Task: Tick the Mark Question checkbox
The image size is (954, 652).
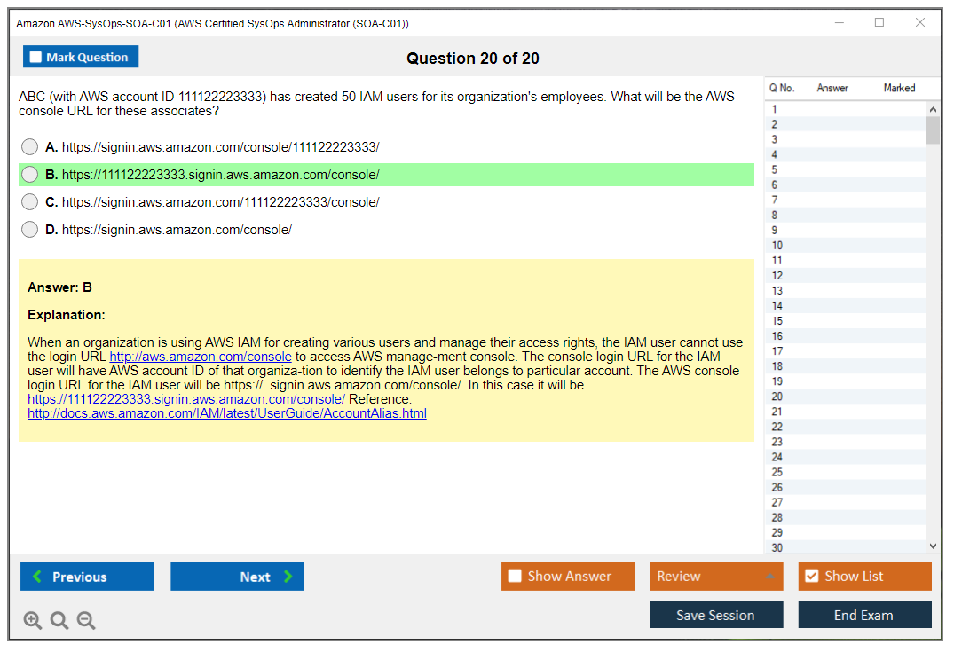Action: point(36,58)
